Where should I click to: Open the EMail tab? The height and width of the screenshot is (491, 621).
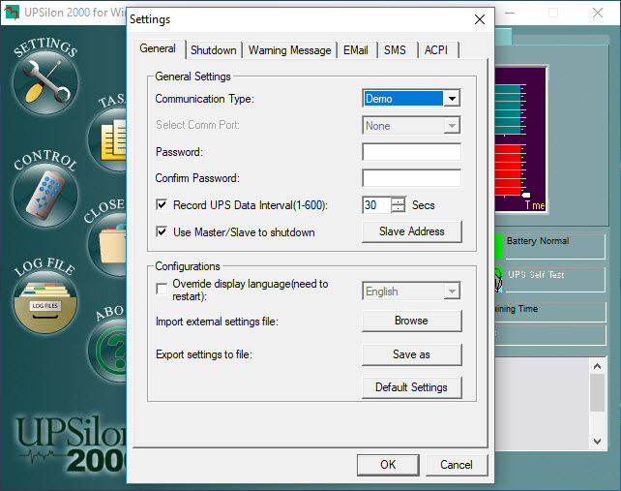point(356,50)
